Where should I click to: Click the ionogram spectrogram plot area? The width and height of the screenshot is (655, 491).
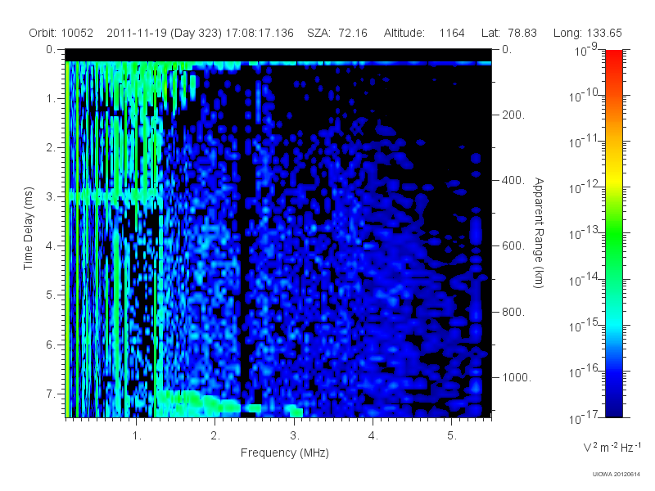coord(278,233)
